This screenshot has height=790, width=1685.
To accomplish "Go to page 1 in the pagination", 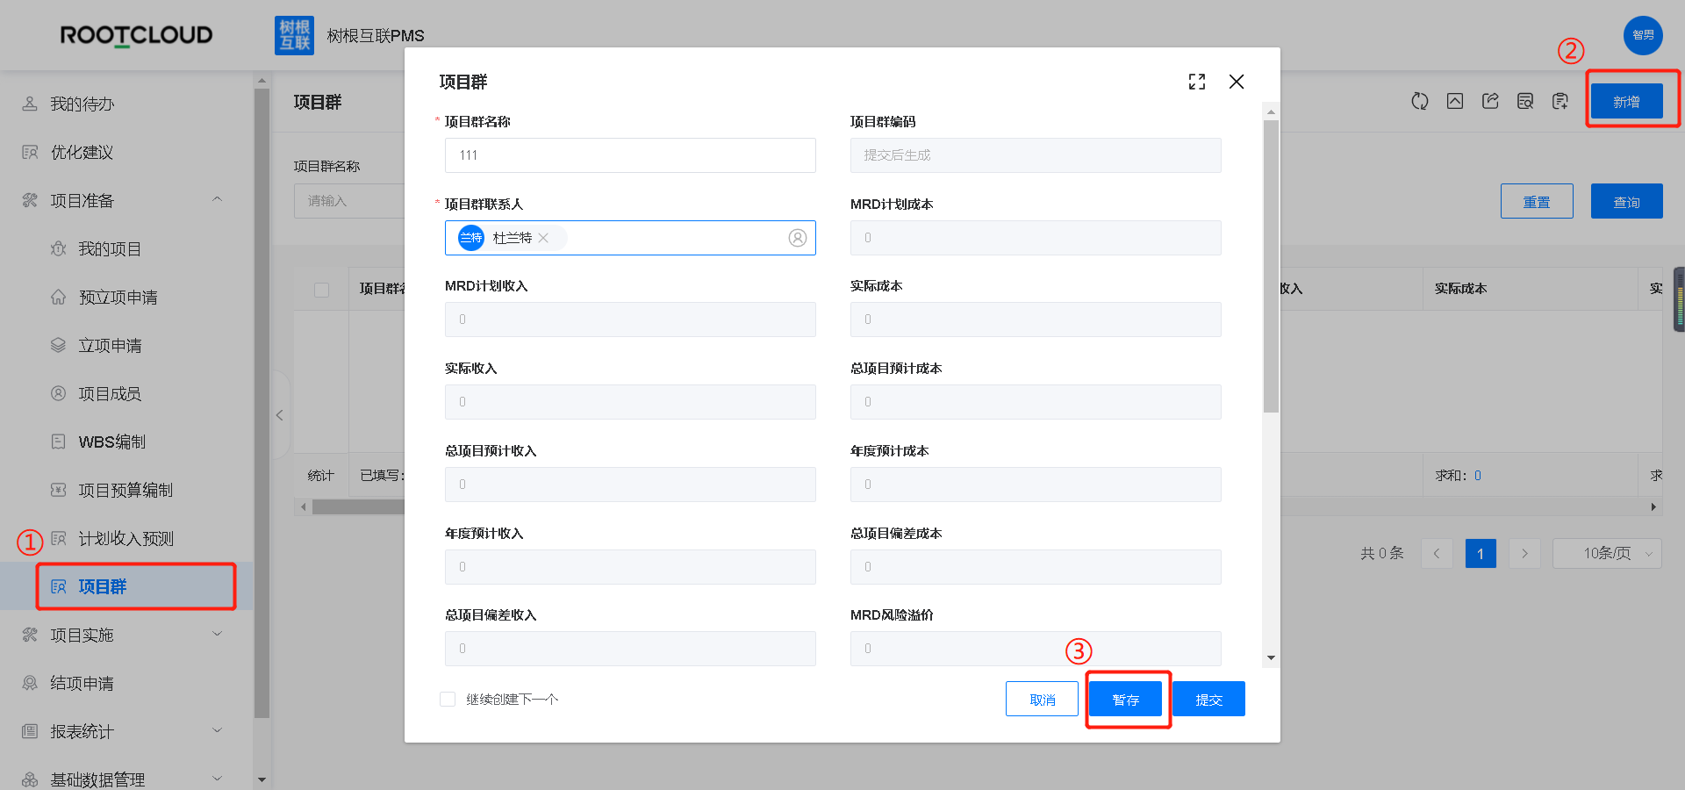I will coord(1481,553).
